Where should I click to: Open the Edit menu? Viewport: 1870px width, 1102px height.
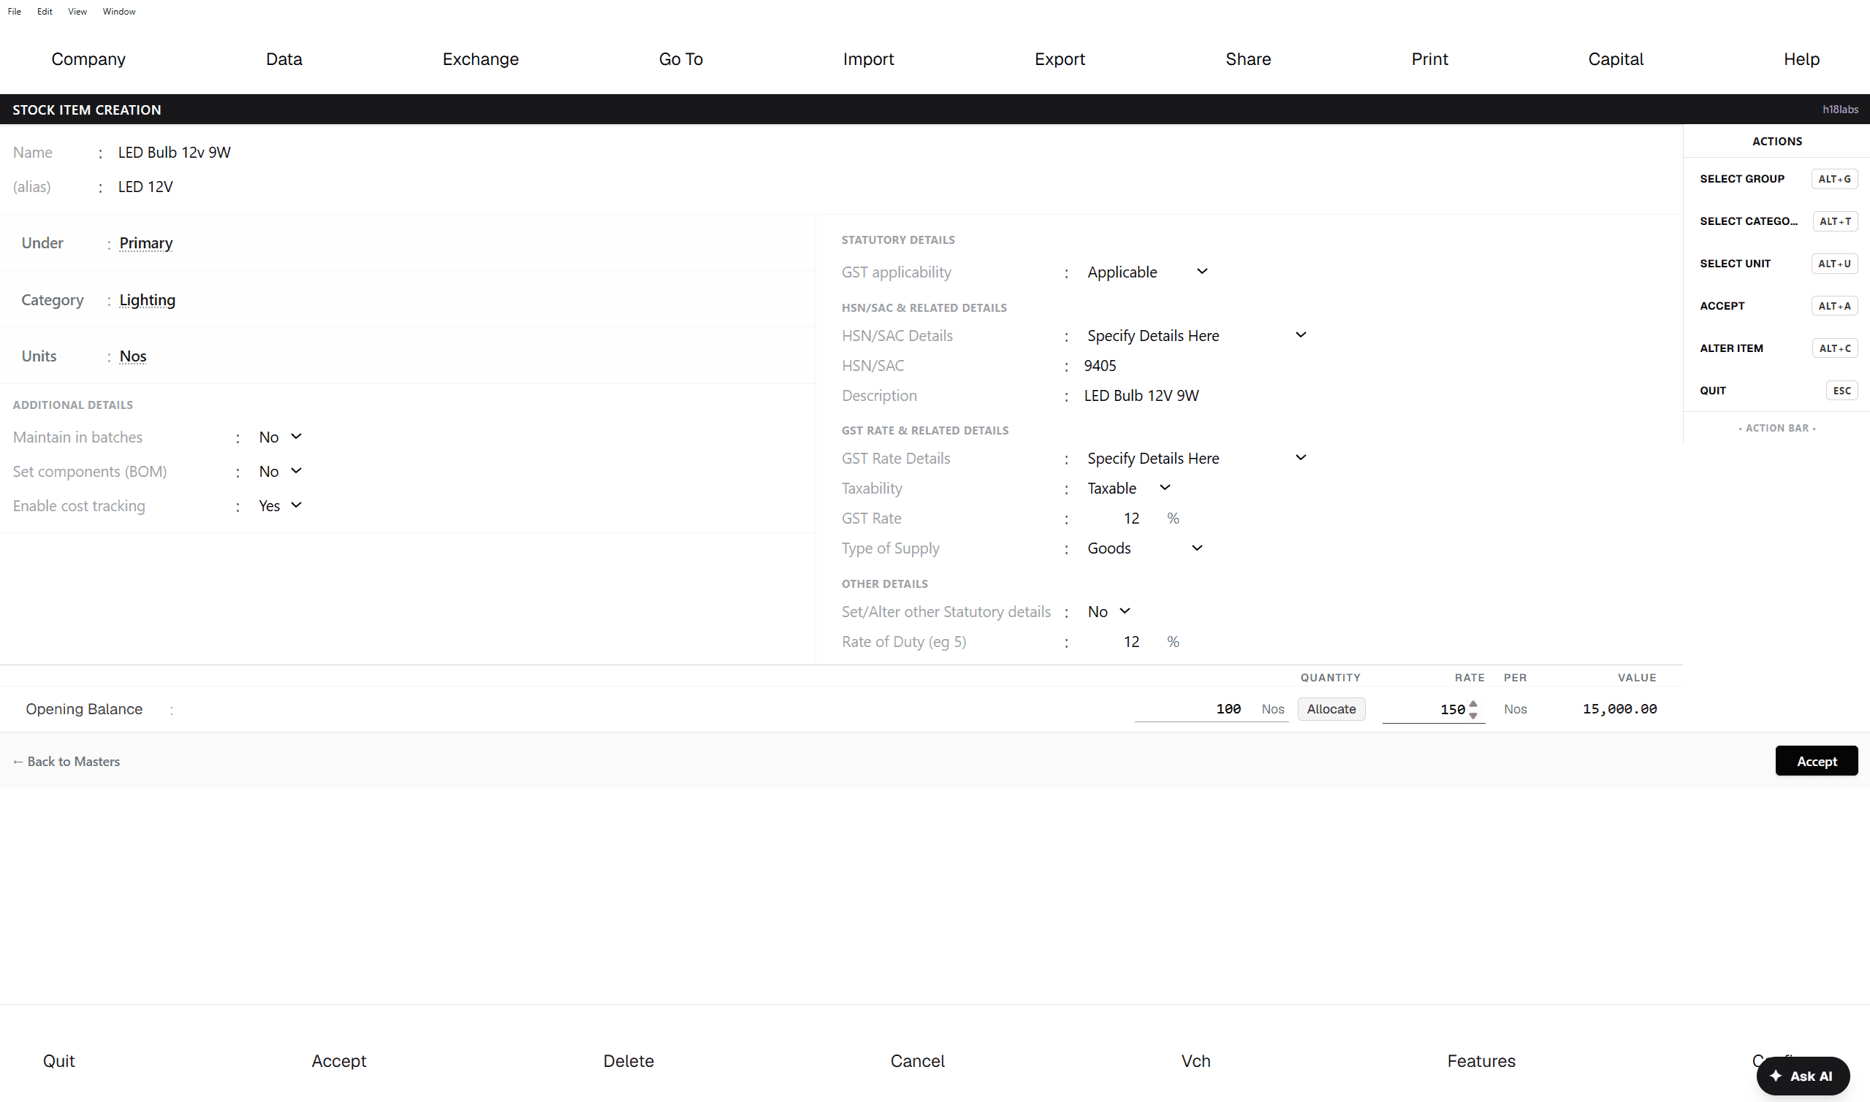(x=45, y=11)
